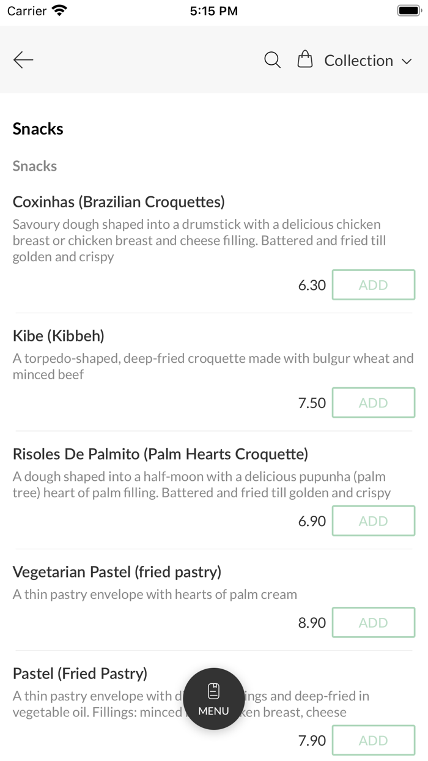The width and height of the screenshot is (428, 761).
Task: Add Coxinhas (Brazilian Croquettes) to order
Action: tap(373, 284)
